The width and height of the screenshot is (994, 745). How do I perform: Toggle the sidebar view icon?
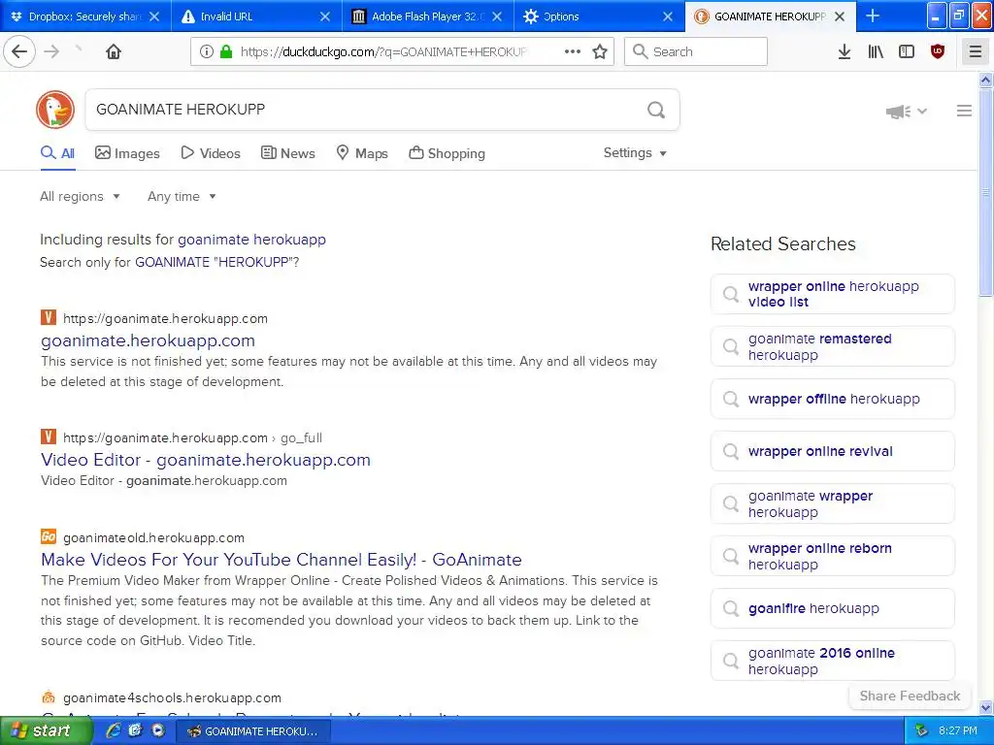click(x=907, y=51)
